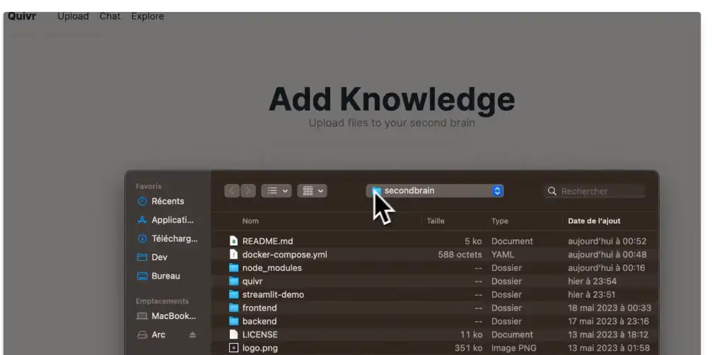Screen dimensions: 712x355
Task: Click the README.md document icon
Action: pos(233,241)
